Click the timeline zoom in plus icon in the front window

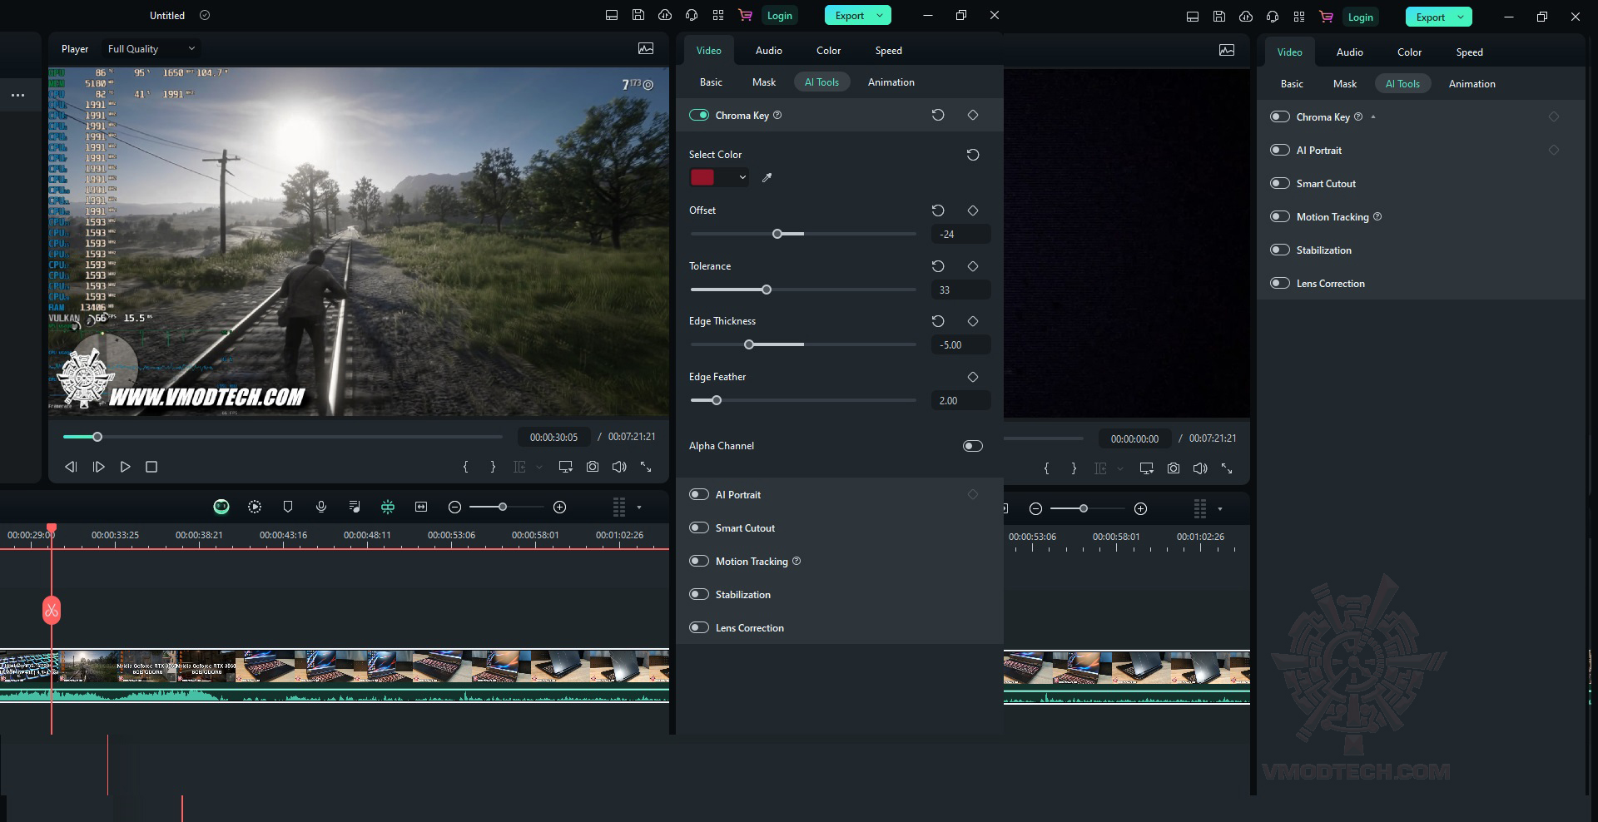(560, 507)
